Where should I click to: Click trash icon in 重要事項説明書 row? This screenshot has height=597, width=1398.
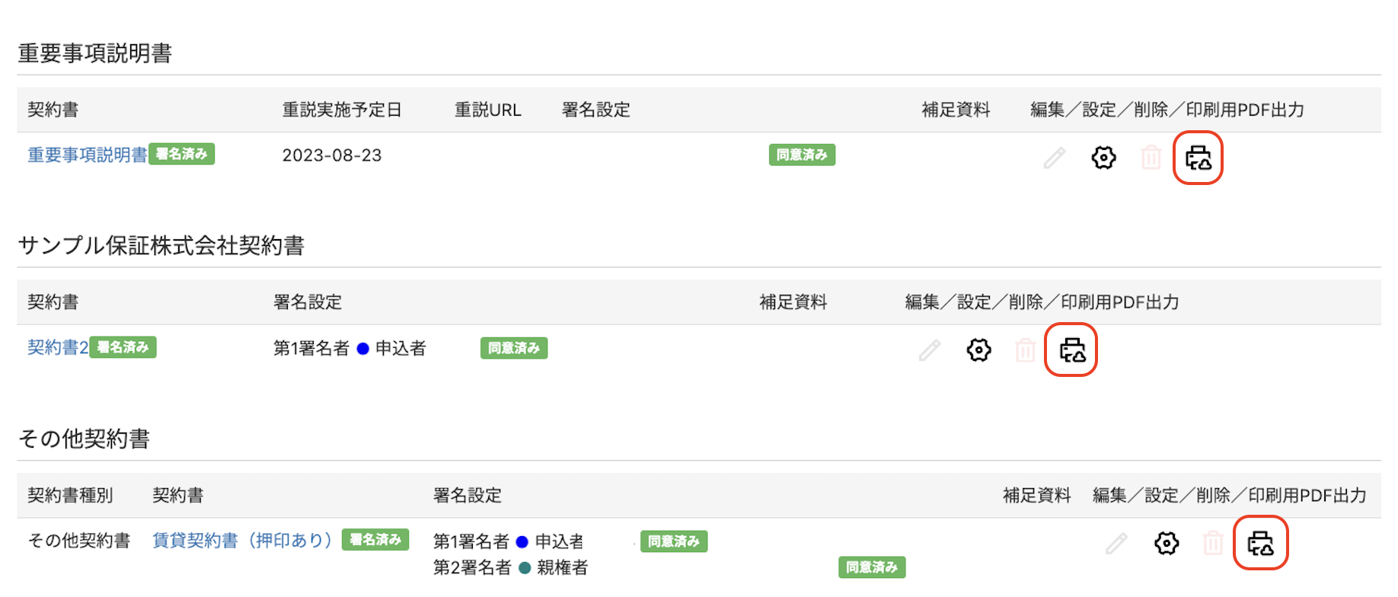[x=1151, y=158]
